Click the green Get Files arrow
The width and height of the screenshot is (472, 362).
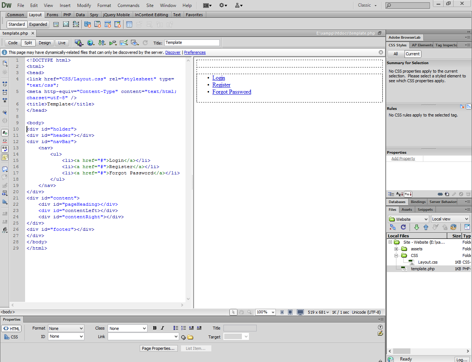[x=417, y=227]
